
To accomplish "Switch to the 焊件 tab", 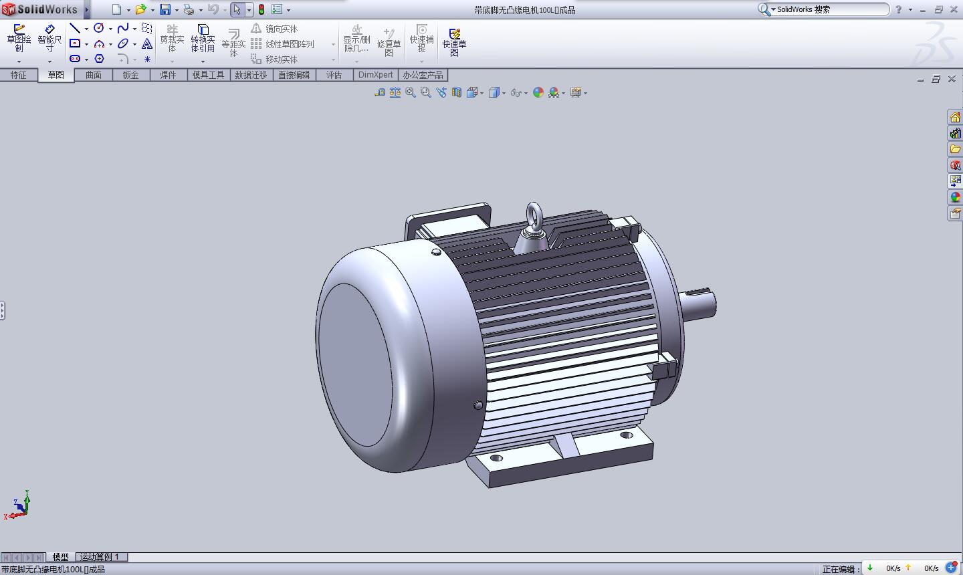I will tap(168, 75).
